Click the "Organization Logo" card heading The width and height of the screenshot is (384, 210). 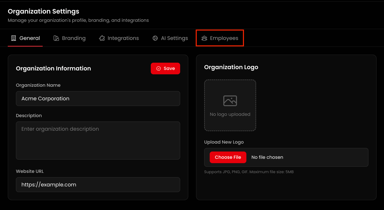coord(231,67)
